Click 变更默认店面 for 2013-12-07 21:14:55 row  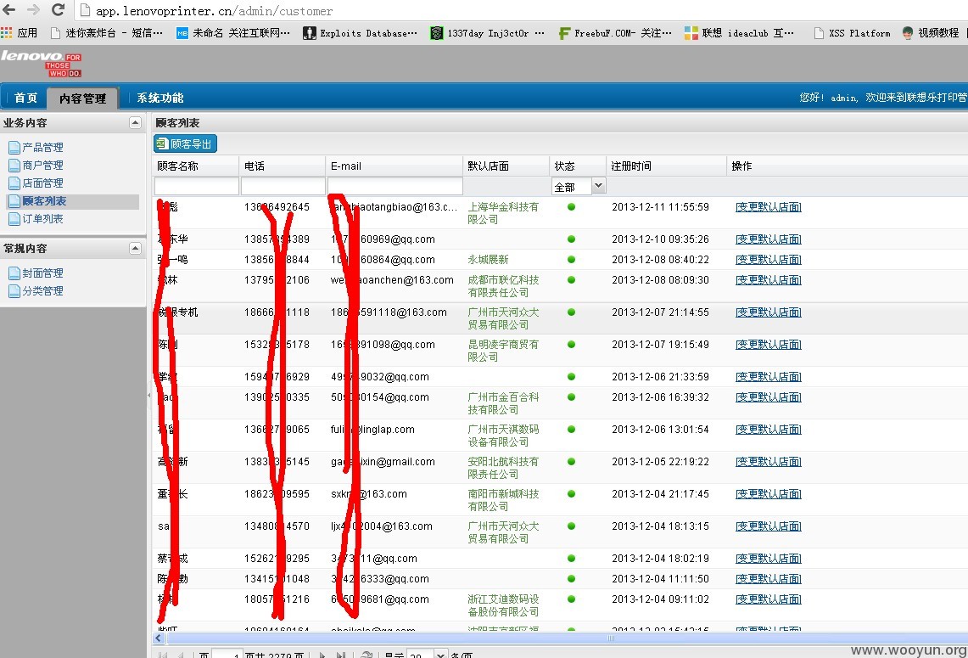coord(769,312)
